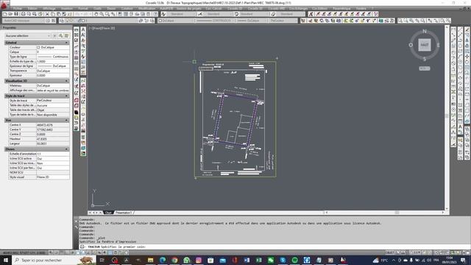Click the Match Properties icon
Image resolution: width=471 pixels, height=265 pixels.
pos(64,14)
